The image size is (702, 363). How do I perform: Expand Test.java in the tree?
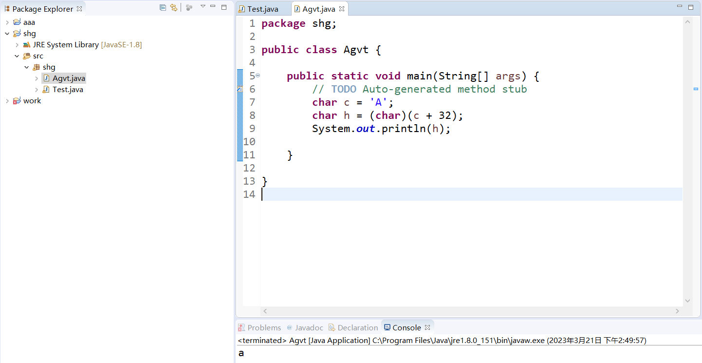pyautogui.click(x=37, y=90)
